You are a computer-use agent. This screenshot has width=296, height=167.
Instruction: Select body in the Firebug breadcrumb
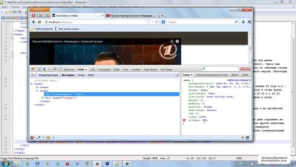click(x=81, y=75)
